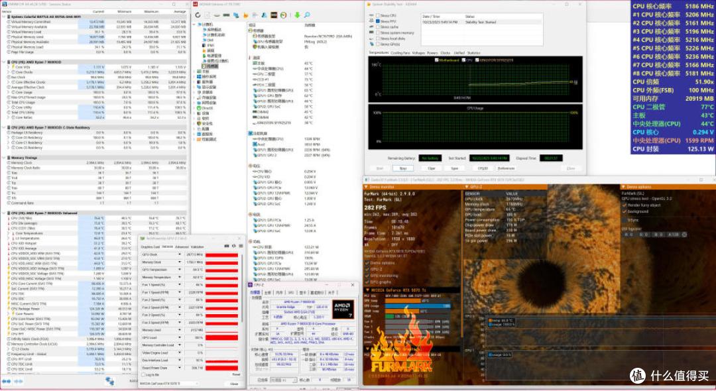Open Board Power Draw dropdown in GPU-Z

point(180,368)
